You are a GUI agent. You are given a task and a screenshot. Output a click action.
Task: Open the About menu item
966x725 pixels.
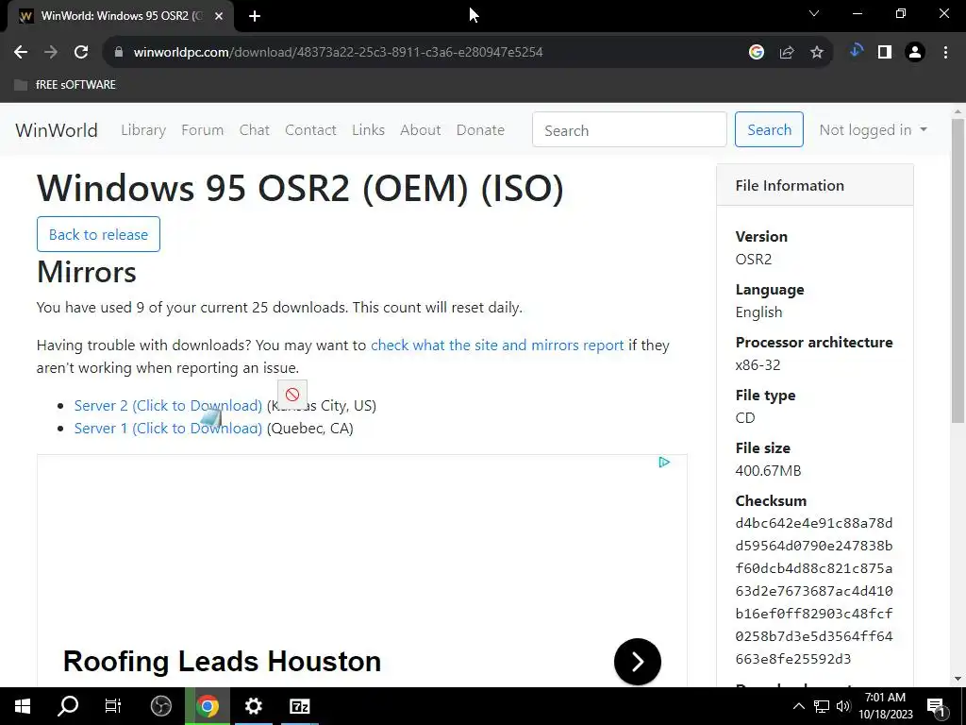pyautogui.click(x=421, y=130)
